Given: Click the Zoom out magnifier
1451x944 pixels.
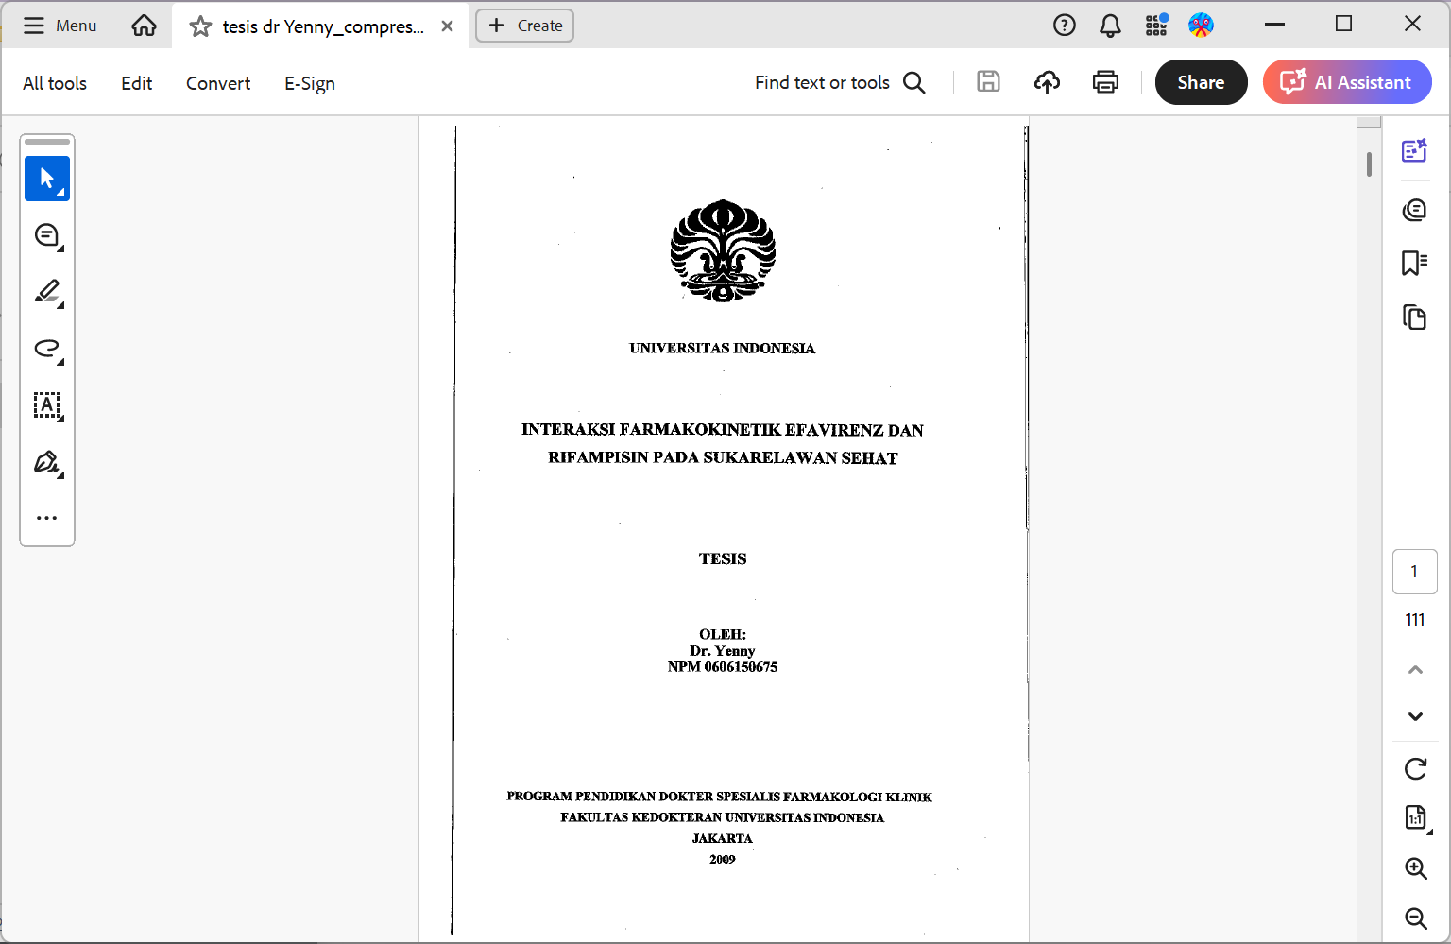Looking at the screenshot, I should [1415, 918].
